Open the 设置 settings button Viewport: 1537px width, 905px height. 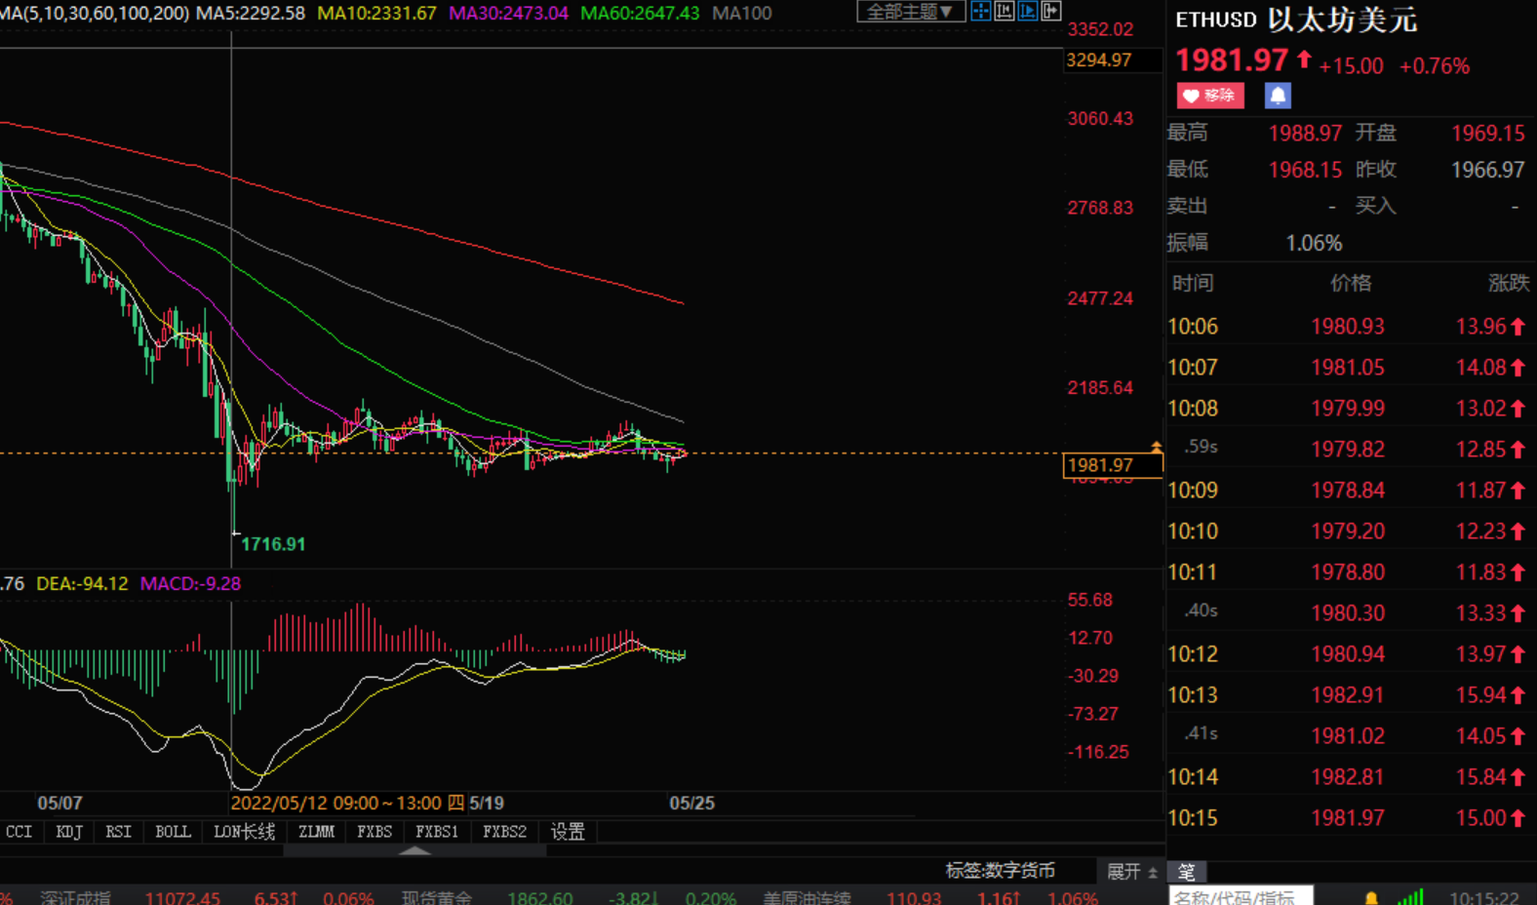pos(568,832)
